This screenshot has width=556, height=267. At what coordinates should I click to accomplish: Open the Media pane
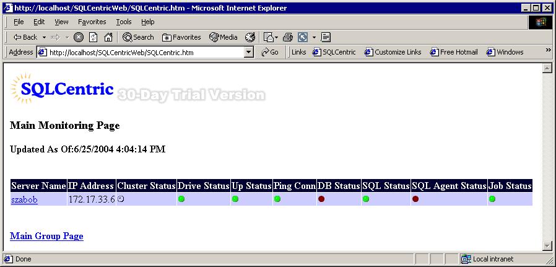coord(223,37)
